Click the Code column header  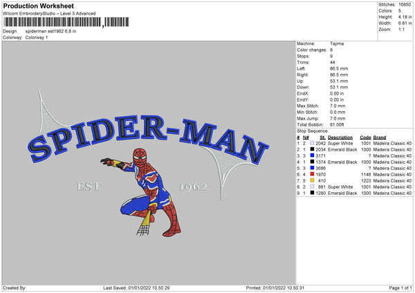pos(365,138)
